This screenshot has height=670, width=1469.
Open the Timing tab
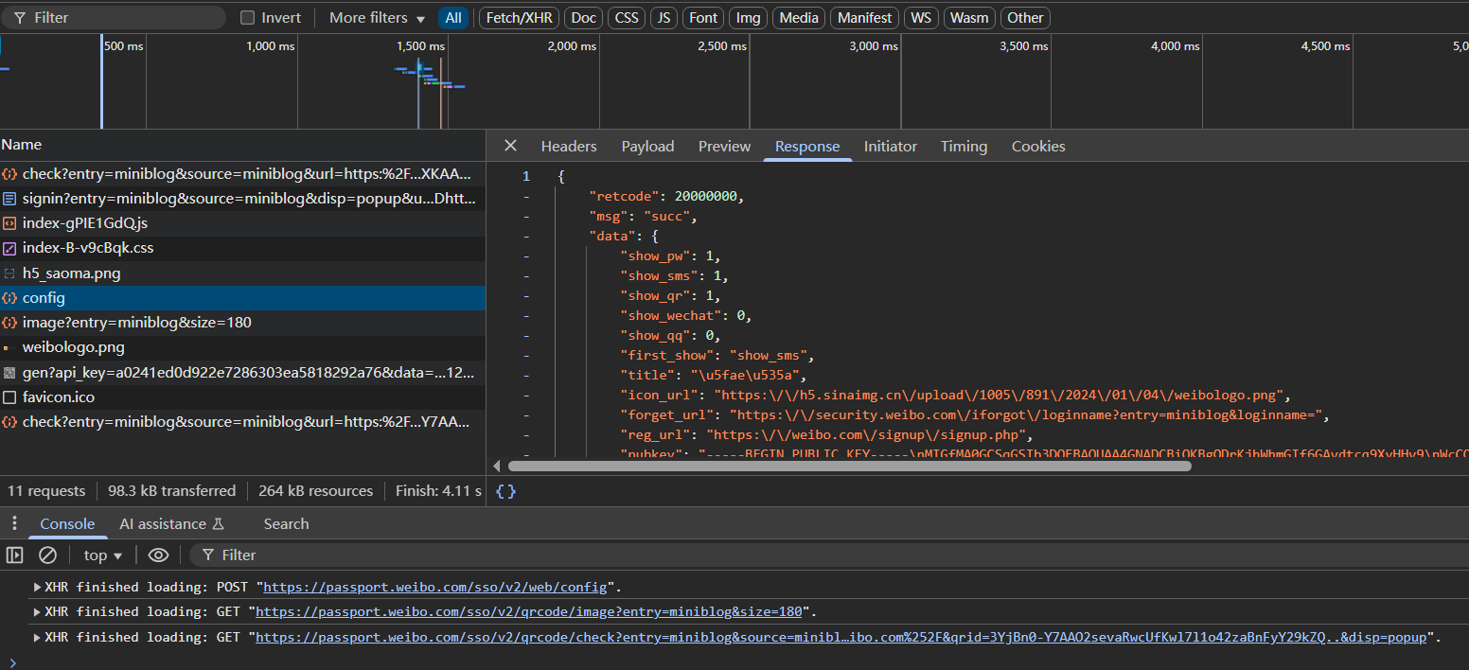[964, 147]
